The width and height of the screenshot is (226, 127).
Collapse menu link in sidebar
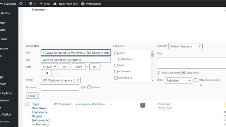[x=5, y=121]
